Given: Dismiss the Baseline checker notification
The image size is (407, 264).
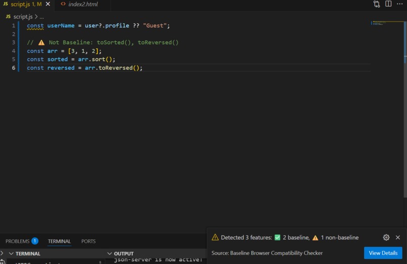Looking at the screenshot, I should (x=397, y=237).
